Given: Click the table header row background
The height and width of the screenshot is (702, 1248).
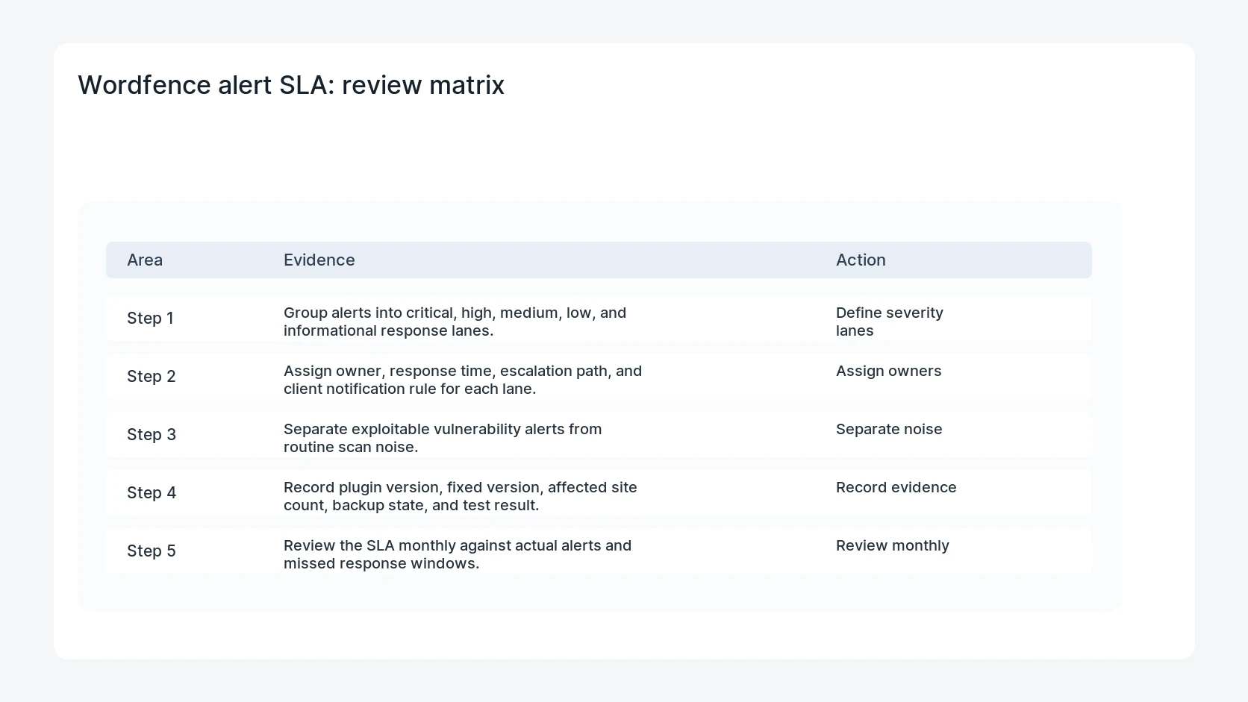Looking at the screenshot, I should coord(599,260).
